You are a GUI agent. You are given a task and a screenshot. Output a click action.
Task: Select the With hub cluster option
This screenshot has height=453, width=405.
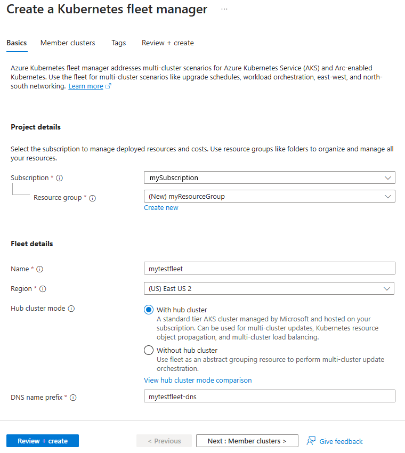pos(149,310)
